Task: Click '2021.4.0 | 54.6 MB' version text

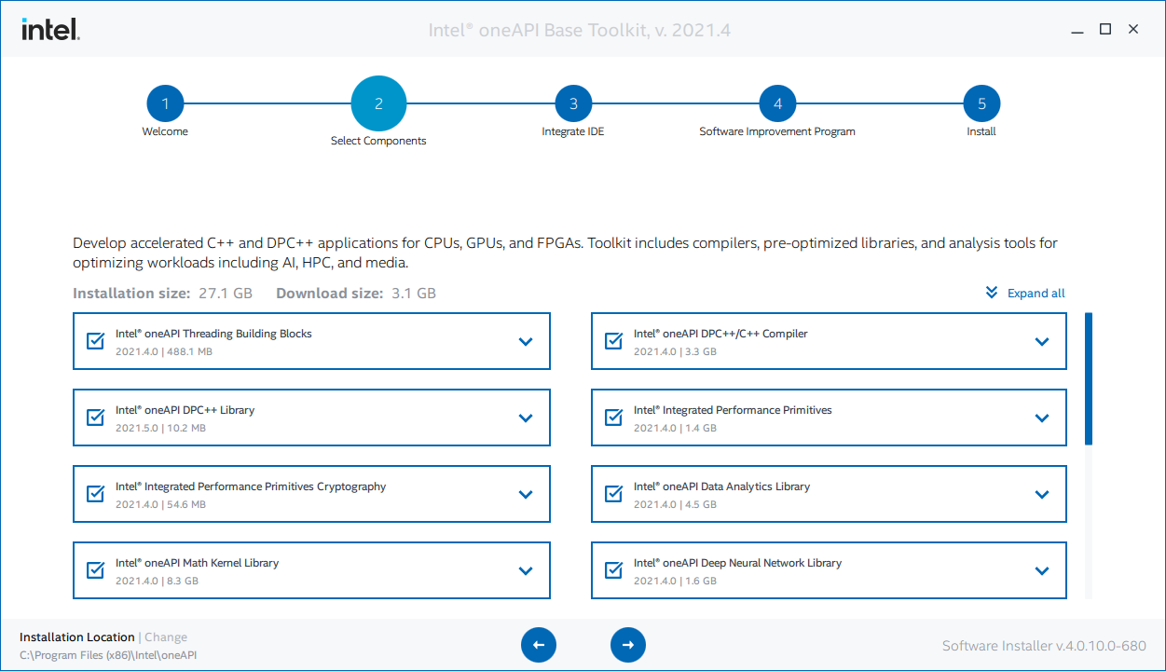Action: (x=160, y=504)
